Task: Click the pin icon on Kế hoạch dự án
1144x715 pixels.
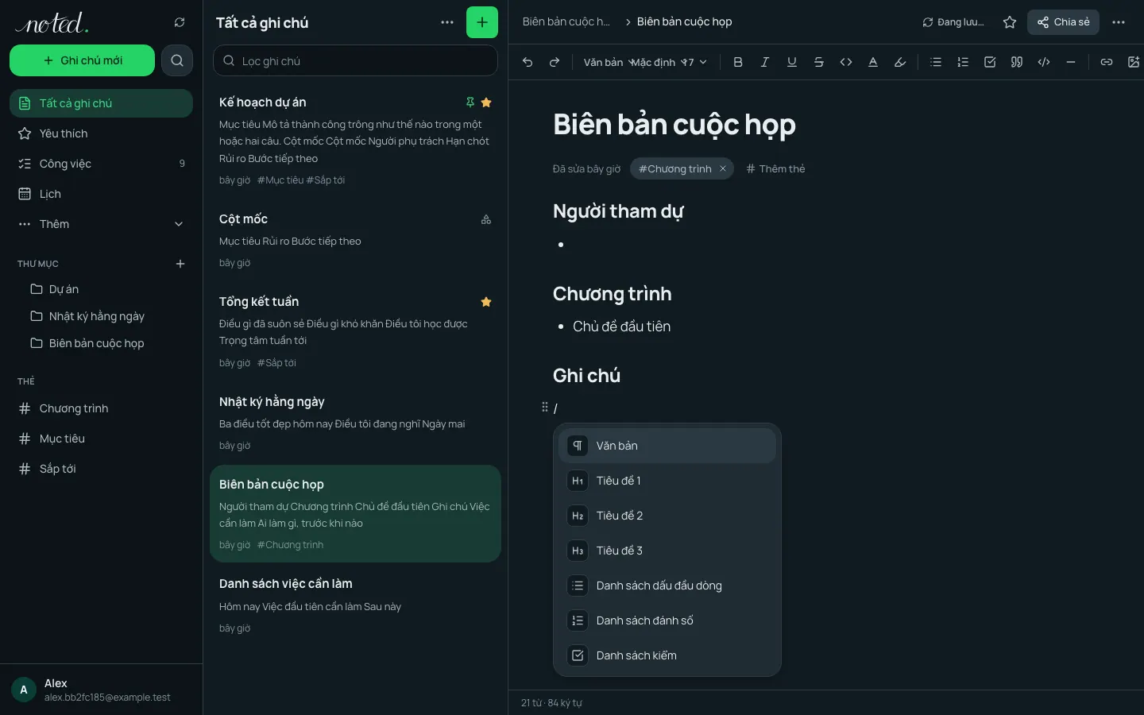Action: pyautogui.click(x=470, y=102)
